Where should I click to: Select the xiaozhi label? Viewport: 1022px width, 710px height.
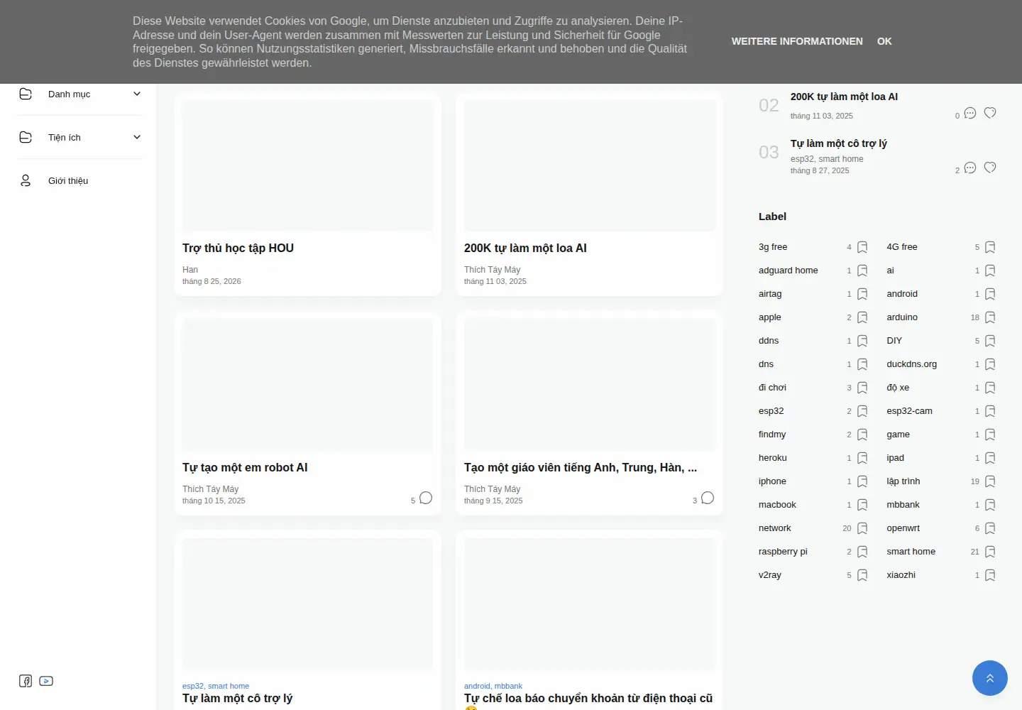click(x=901, y=575)
